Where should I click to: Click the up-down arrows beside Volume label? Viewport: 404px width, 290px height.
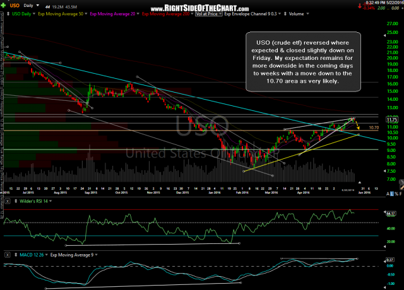click(x=285, y=14)
